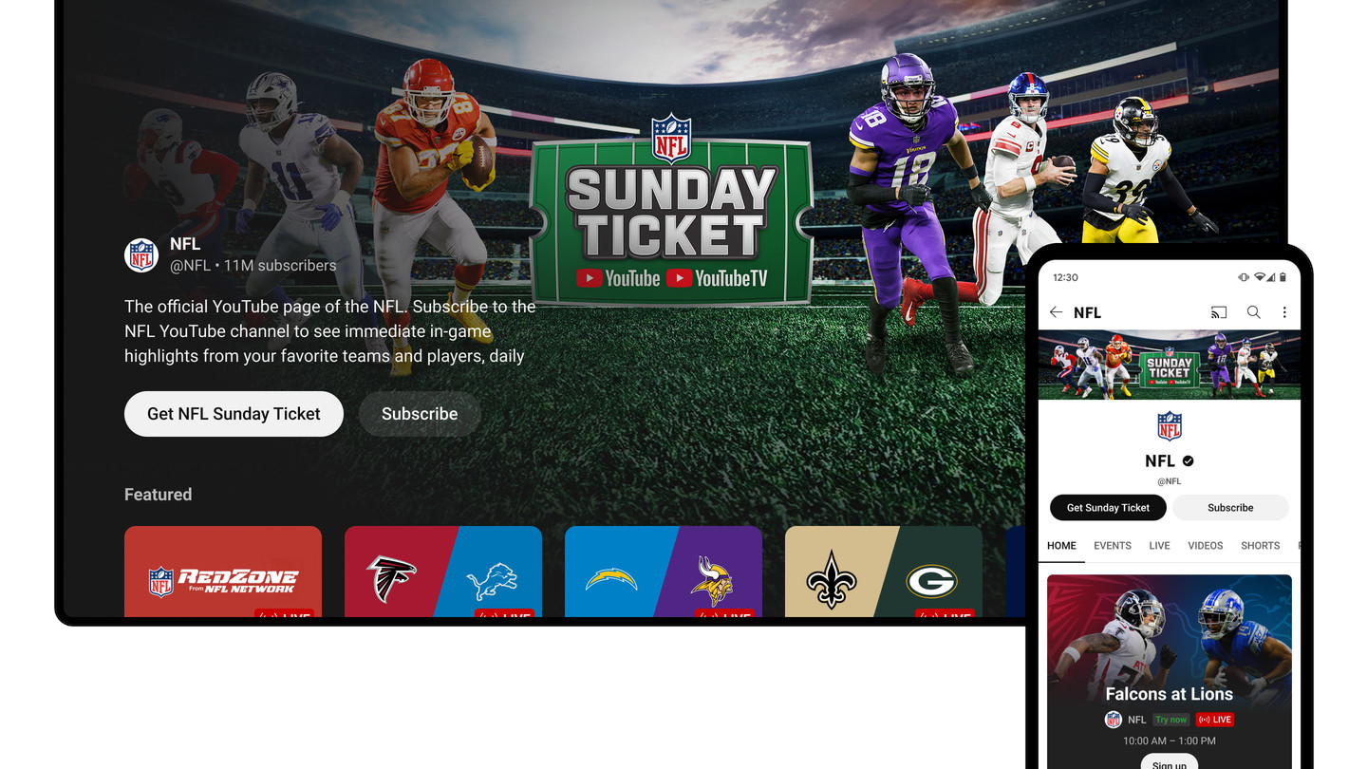Open the Saints vs Packers featured card

tap(884, 572)
